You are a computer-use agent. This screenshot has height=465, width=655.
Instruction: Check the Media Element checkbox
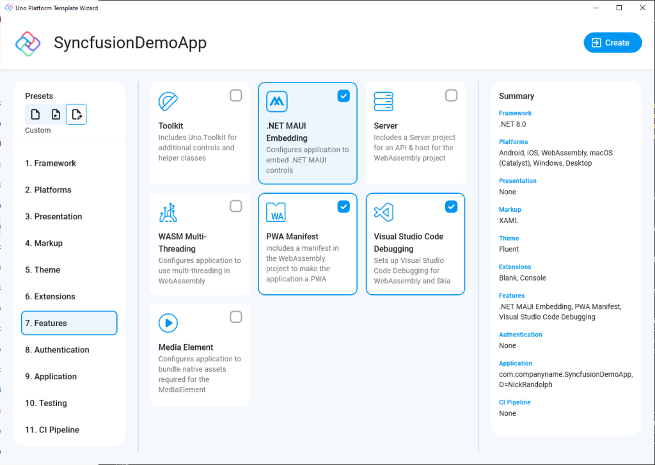235,316
